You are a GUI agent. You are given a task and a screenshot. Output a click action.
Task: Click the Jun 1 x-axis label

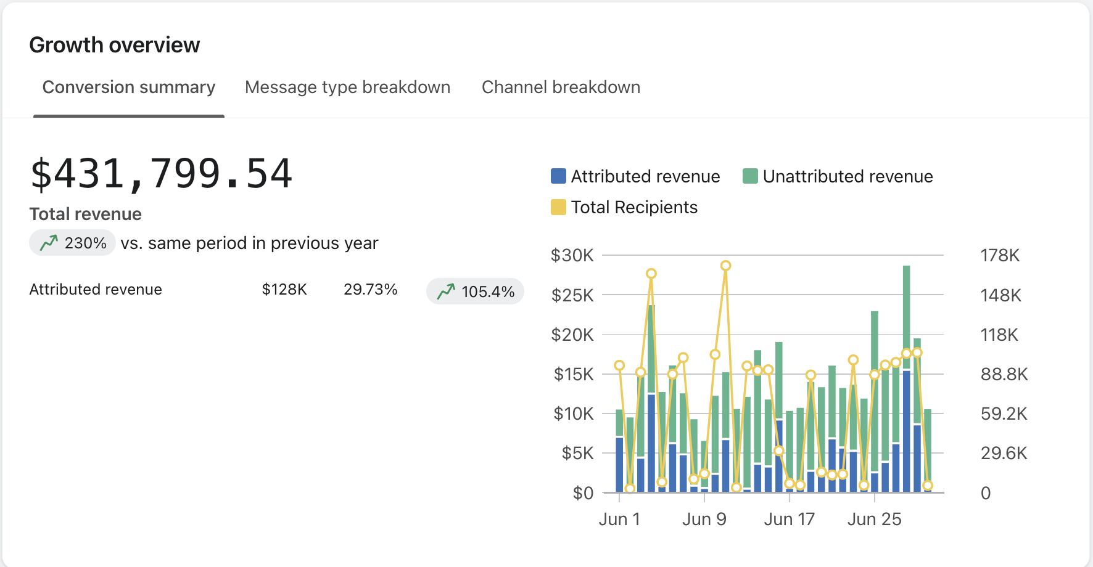coord(619,519)
